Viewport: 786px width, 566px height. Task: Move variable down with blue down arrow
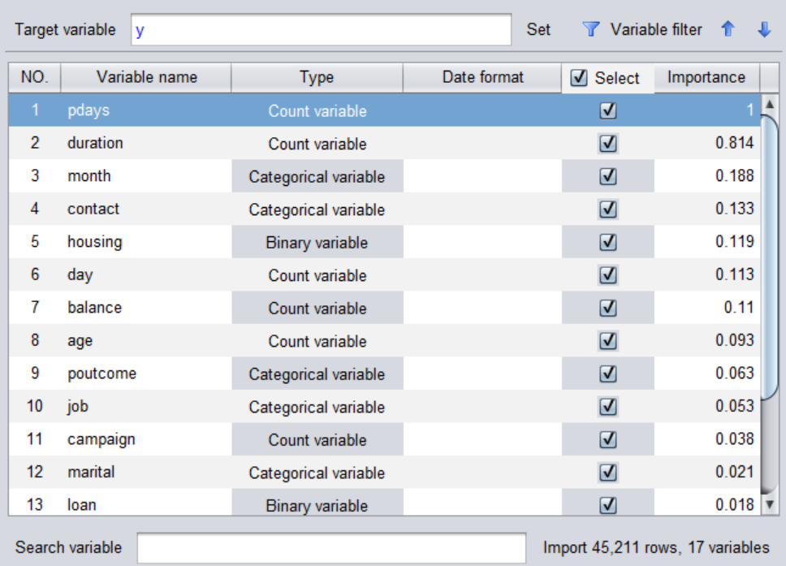click(763, 30)
